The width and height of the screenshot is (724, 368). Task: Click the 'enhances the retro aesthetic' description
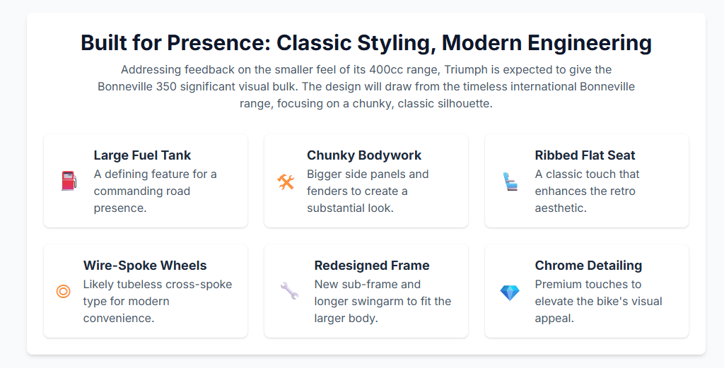pos(587,191)
